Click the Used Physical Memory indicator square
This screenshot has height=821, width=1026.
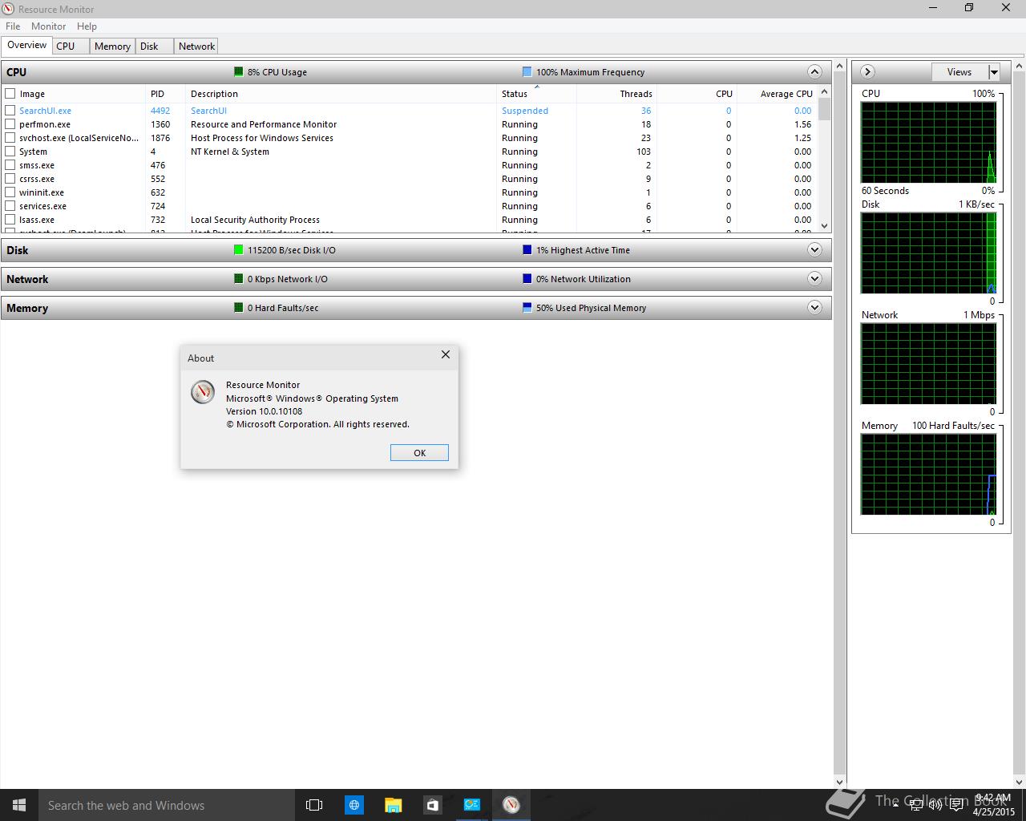pos(527,307)
